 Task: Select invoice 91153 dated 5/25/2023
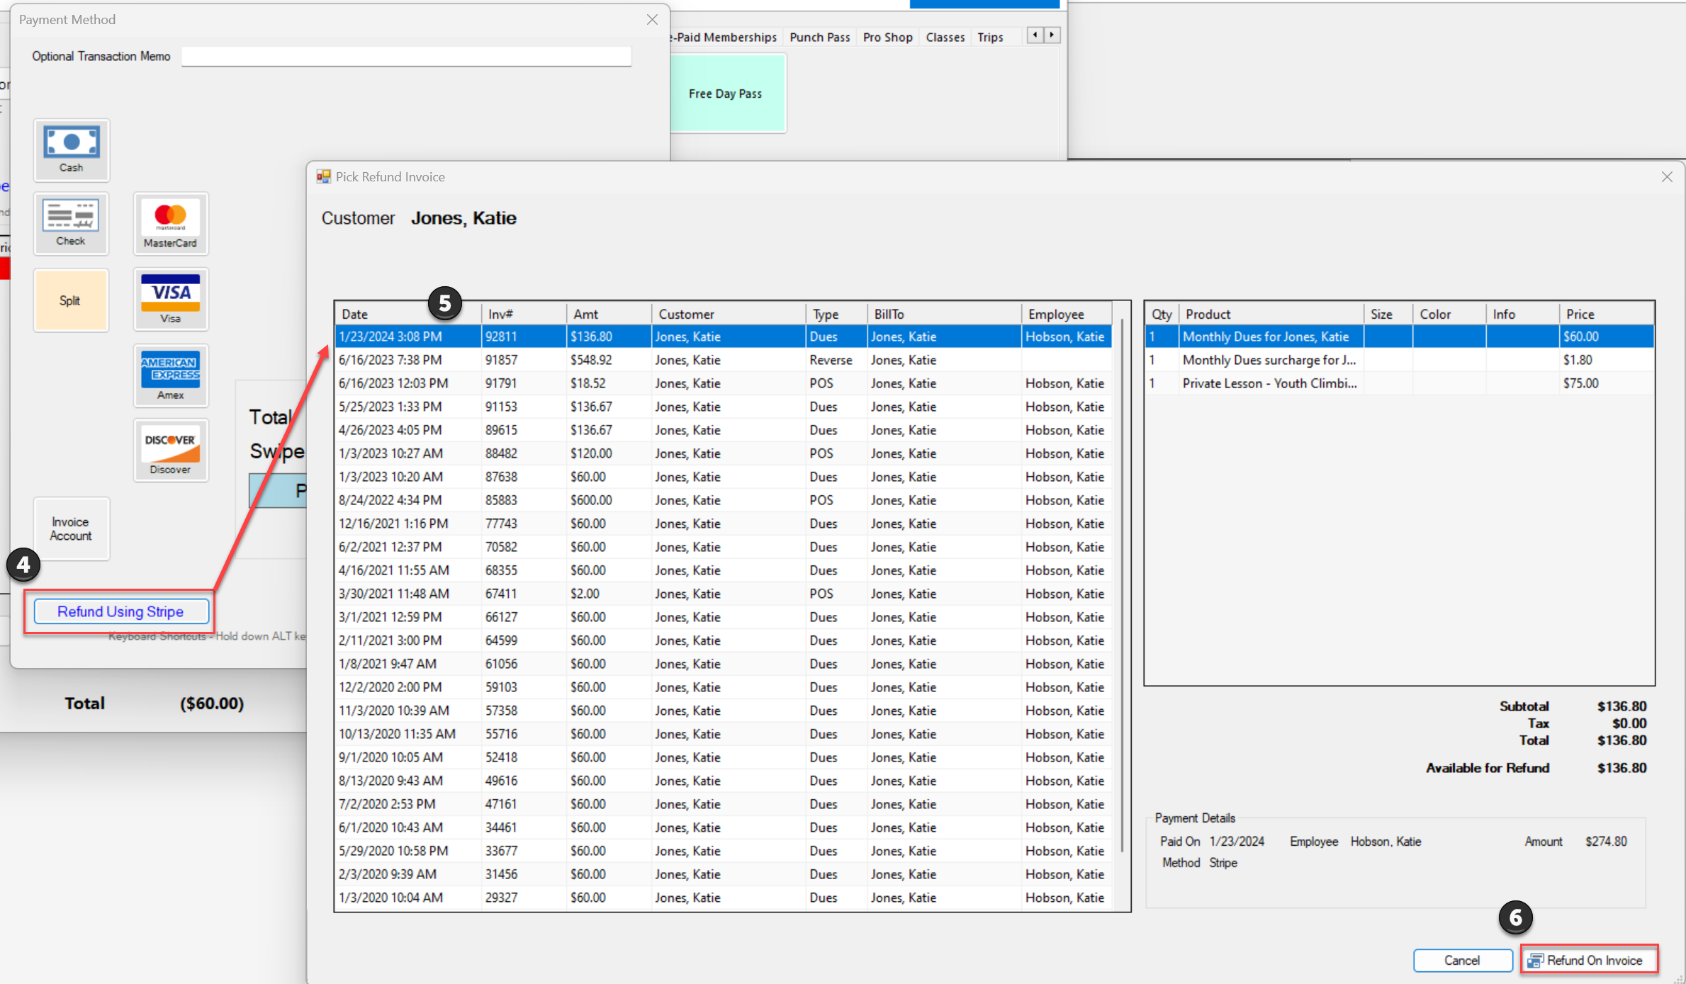[724, 407]
